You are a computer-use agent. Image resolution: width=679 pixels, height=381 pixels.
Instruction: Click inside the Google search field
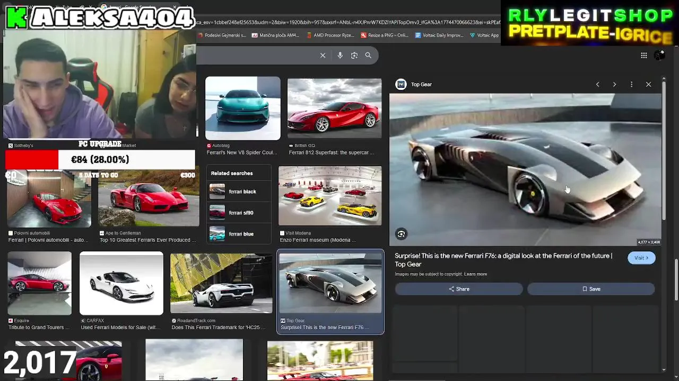[x=256, y=56]
